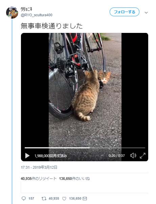
Task: Click the フォローする follow button
Action: [x=125, y=12]
